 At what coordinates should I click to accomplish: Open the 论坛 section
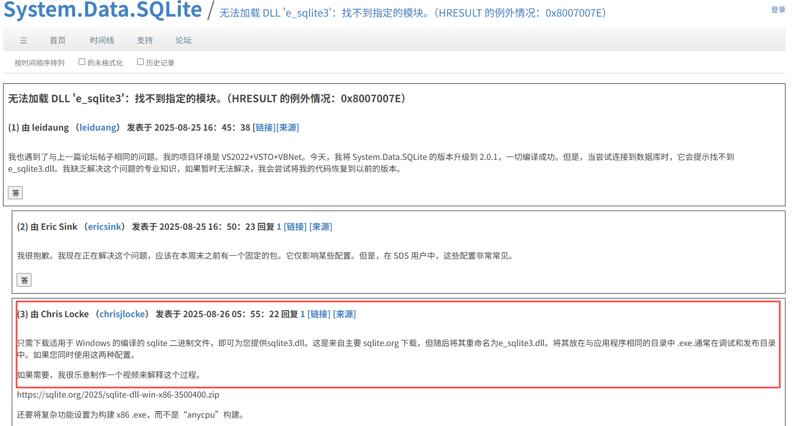(x=183, y=40)
